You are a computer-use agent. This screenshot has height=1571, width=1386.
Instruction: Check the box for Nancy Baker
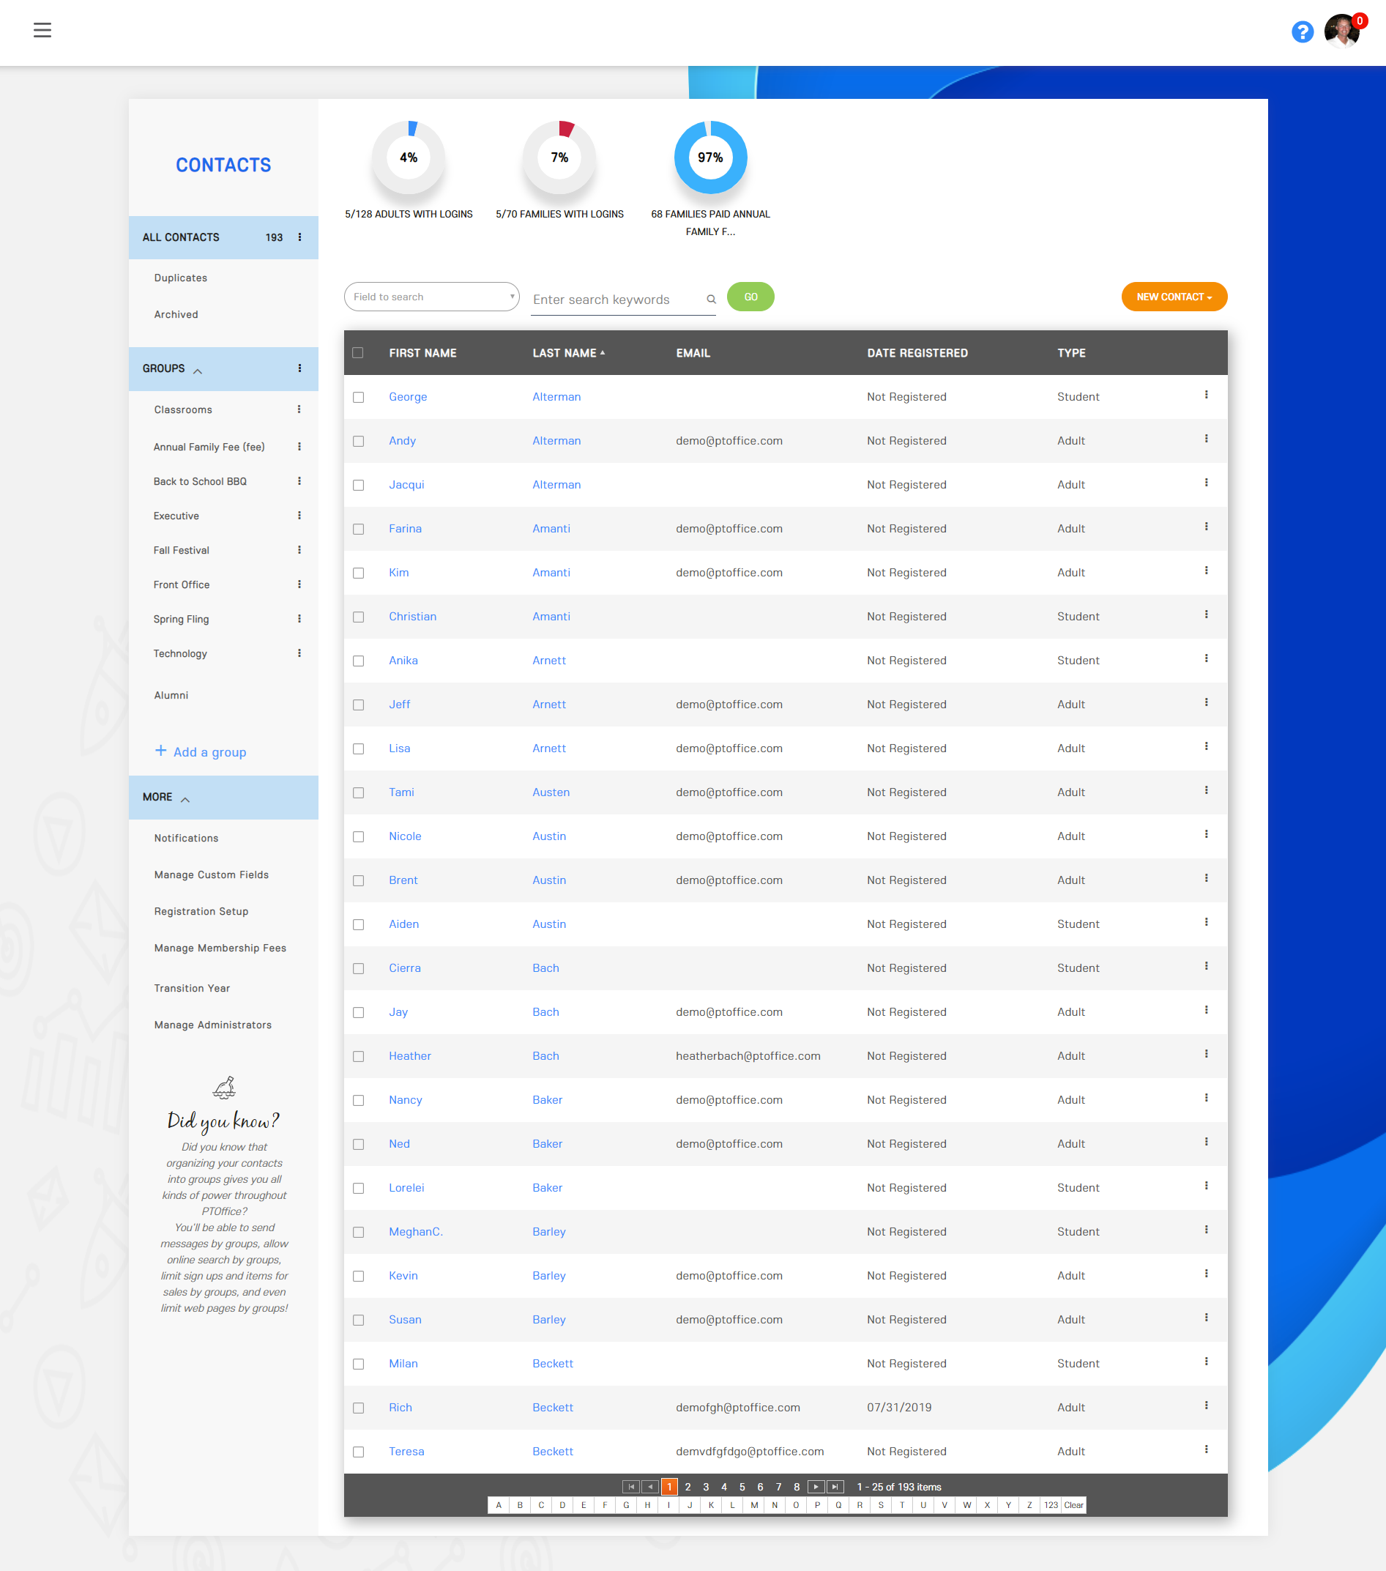tap(358, 1101)
